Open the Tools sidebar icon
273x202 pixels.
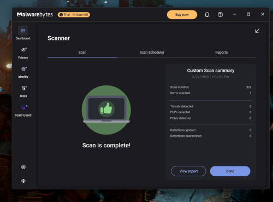click(23, 88)
